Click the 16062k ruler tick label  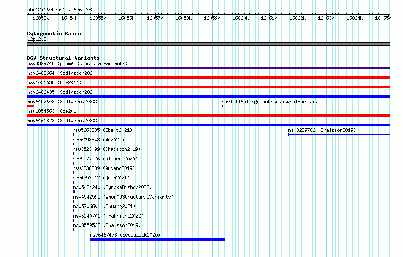pos(297,18)
